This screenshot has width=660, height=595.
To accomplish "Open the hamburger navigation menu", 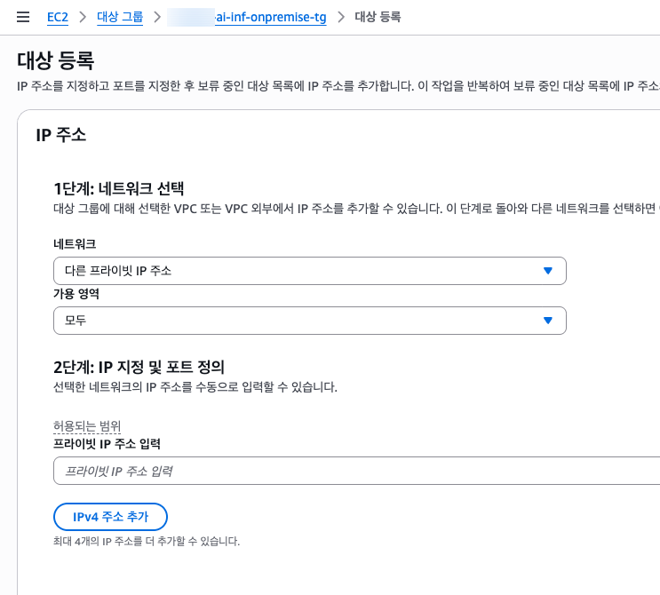I will [23, 17].
